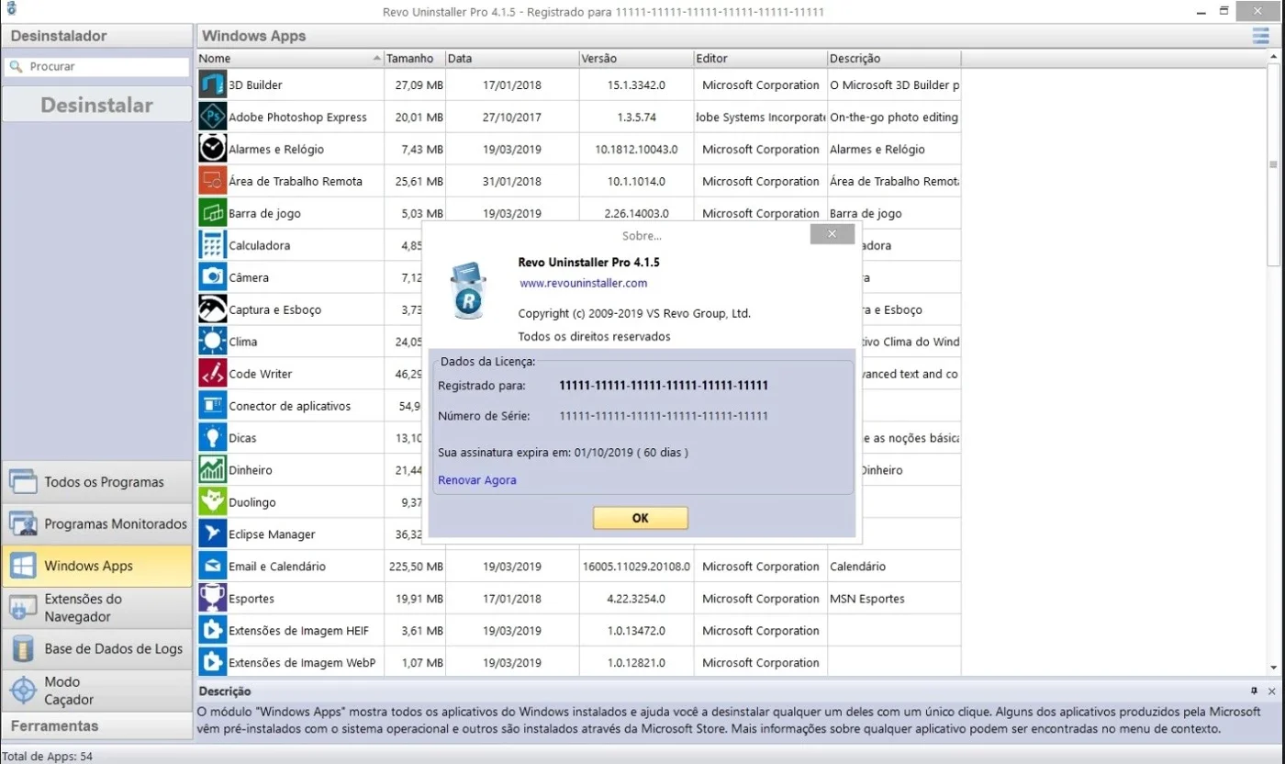The image size is (1285, 764).
Task: Click the Renovar Agora link
Action: [x=477, y=480]
